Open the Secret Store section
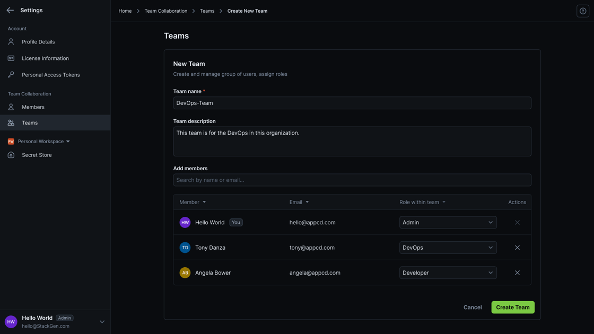 37,155
